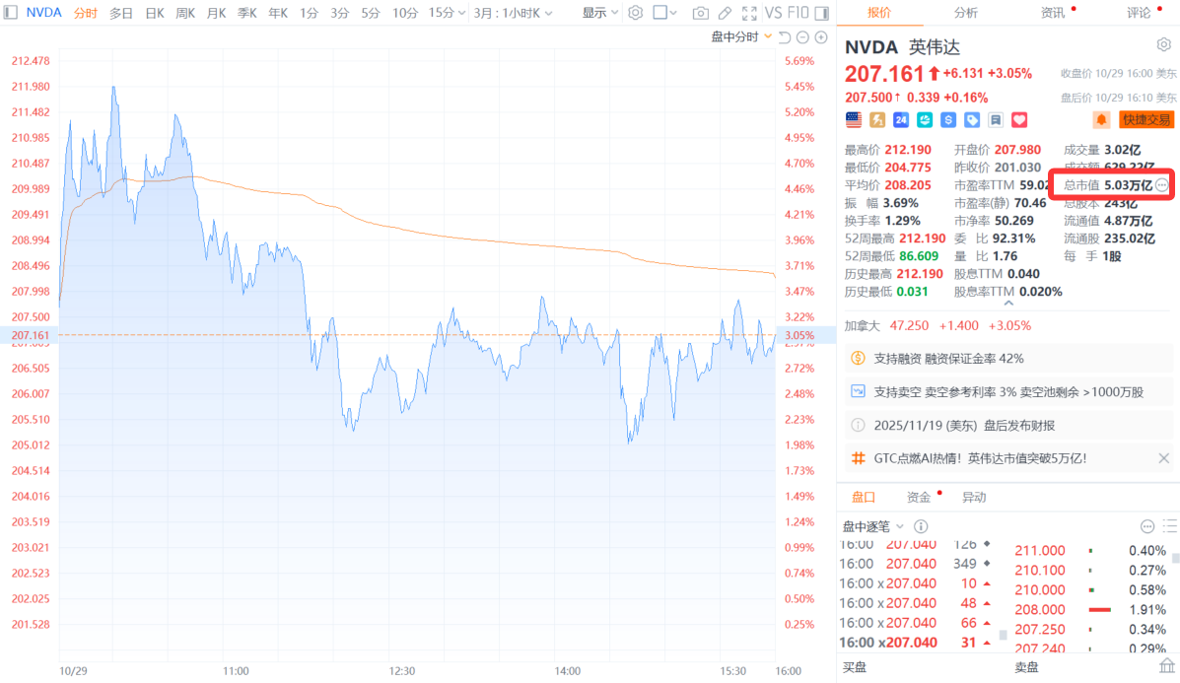The height and width of the screenshot is (683, 1180).
Task: Open the 评论 comments tab
Action: pyautogui.click(x=1139, y=13)
